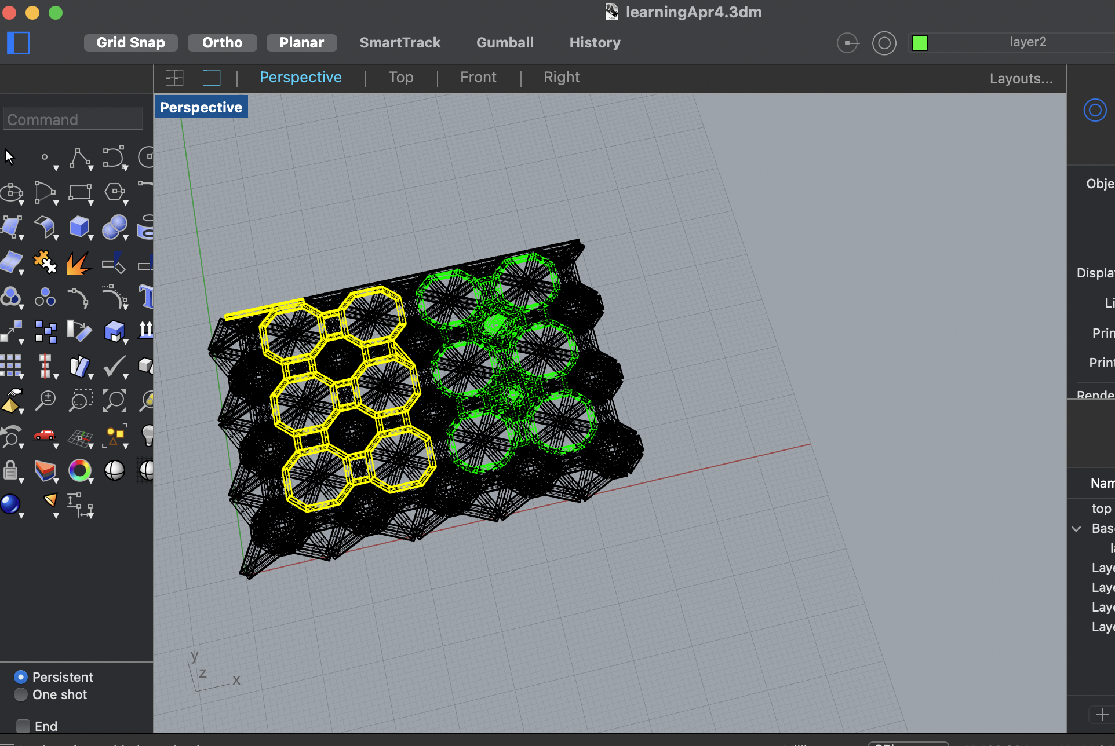Click into the Command input field
This screenshot has width=1115, height=746.
73,119
